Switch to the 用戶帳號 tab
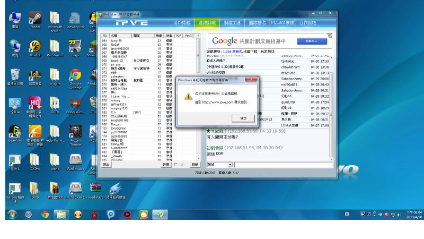 182,23
